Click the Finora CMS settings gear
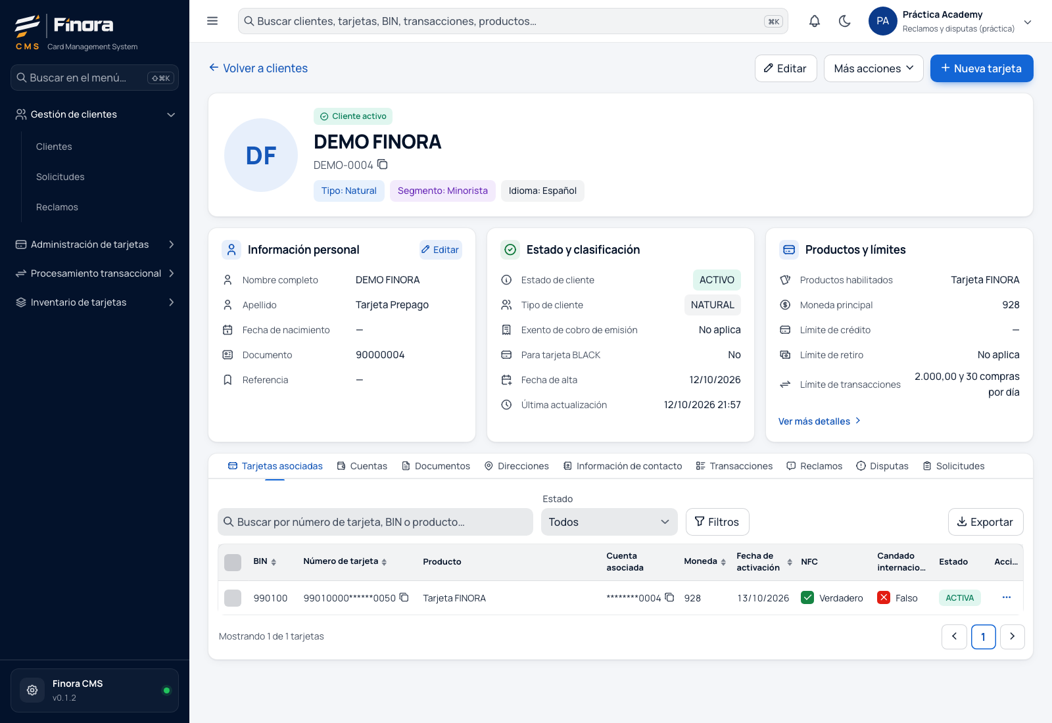1052x723 pixels. (32, 690)
